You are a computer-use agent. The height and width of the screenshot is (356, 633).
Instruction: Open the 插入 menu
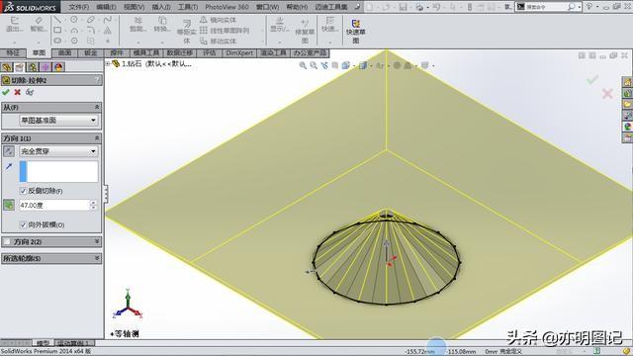[x=161, y=7]
